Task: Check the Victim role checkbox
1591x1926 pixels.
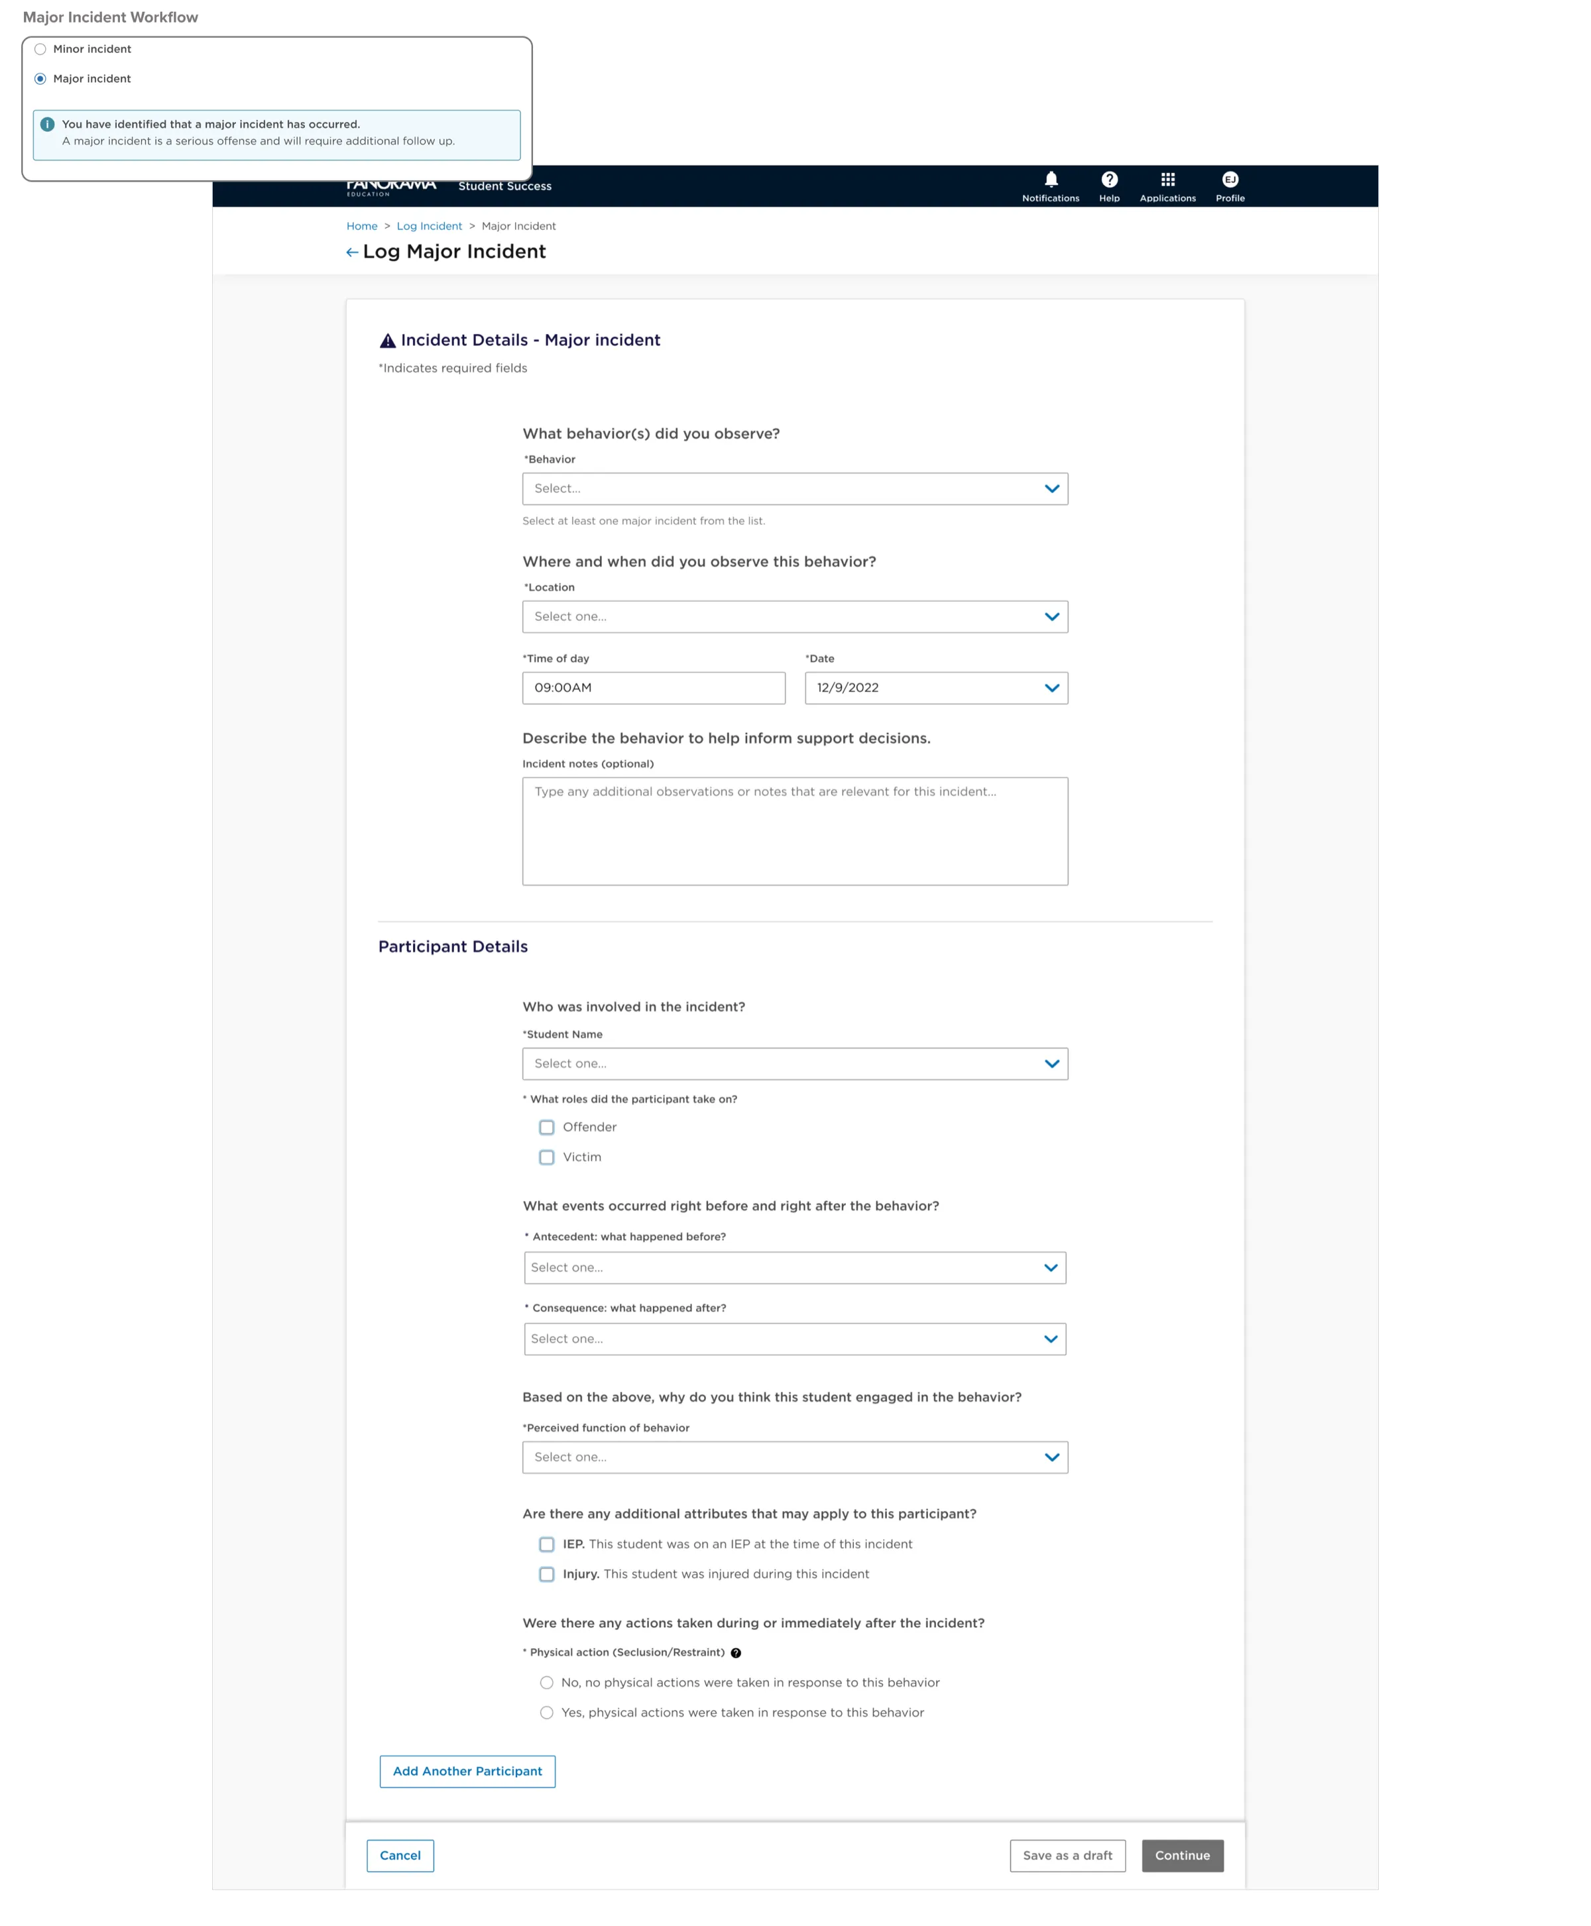Action: 546,1157
